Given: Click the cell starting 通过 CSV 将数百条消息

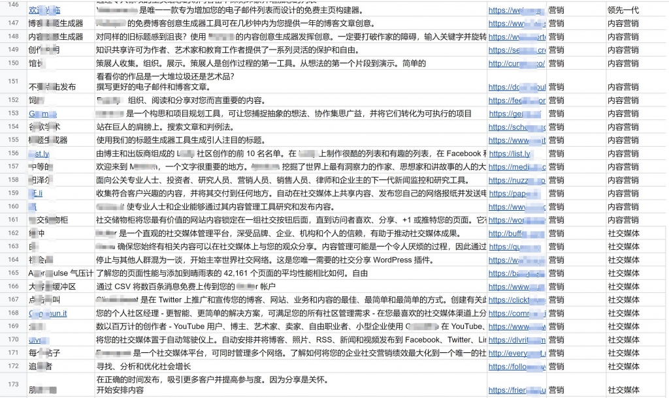Looking at the screenshot, I should tap(291, 287).
